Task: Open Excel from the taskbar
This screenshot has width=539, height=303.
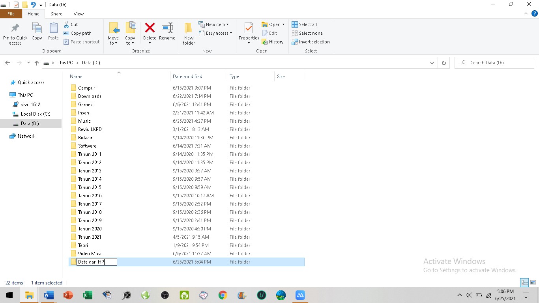Action: click(88, 295)
